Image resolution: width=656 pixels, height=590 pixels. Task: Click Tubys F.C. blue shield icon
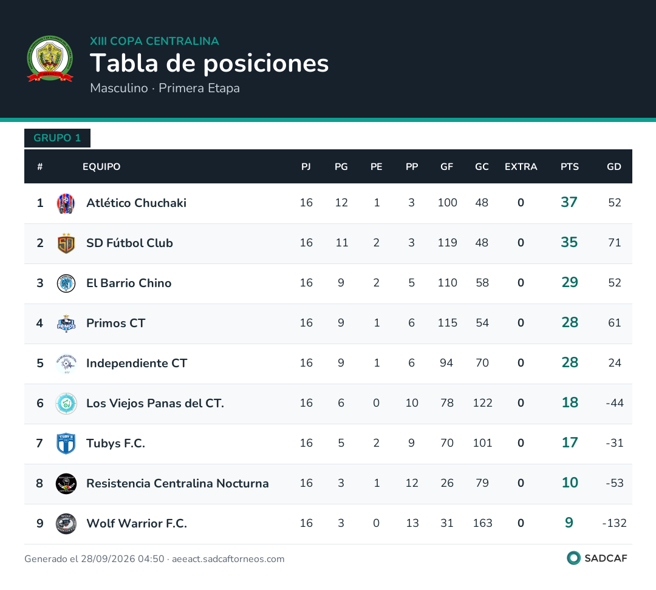[x=66, y=444]
